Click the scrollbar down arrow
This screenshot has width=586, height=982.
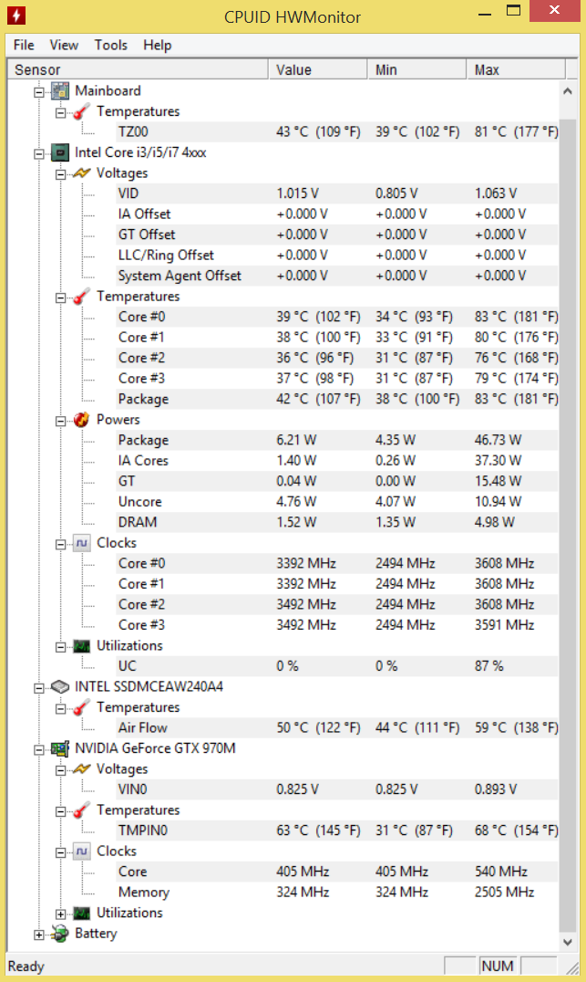click(x=568, y=941)
